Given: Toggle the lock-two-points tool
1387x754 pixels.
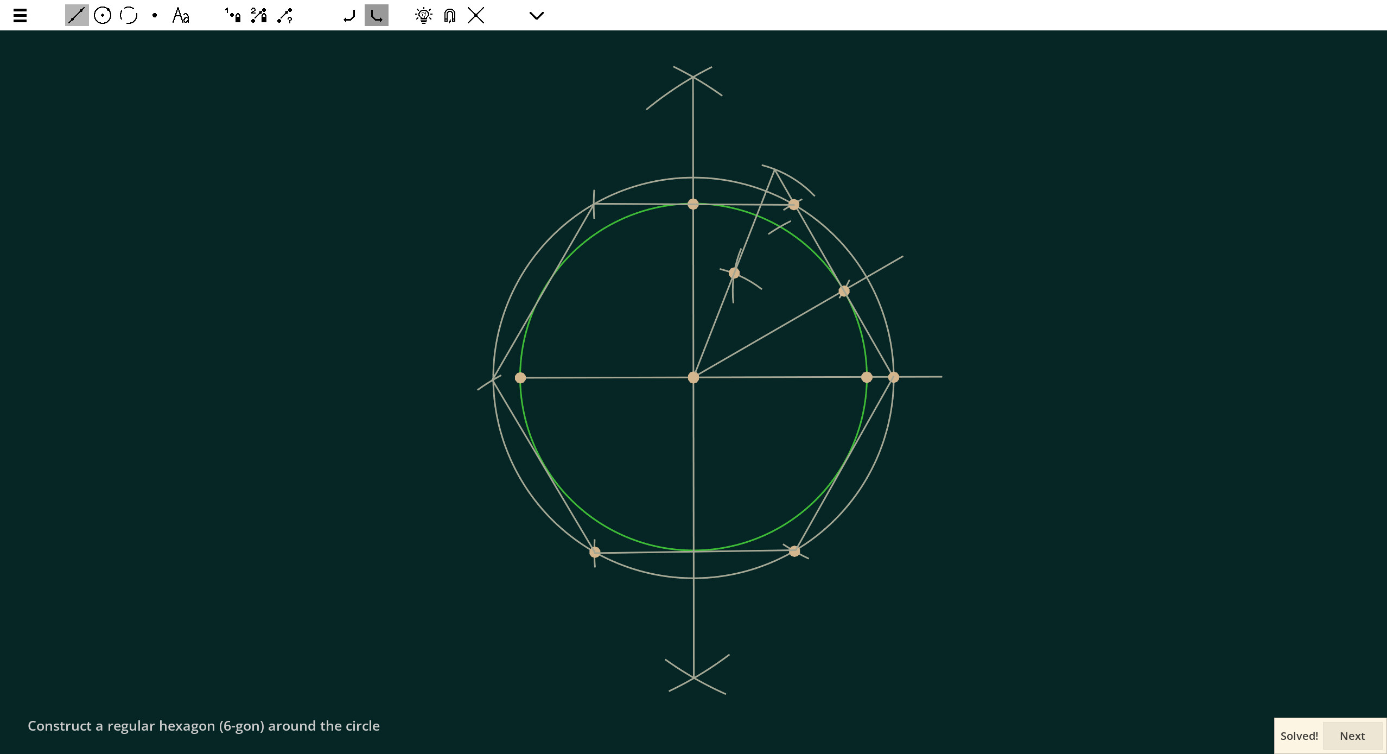Looking at the screenshot, I should point(258,15).
